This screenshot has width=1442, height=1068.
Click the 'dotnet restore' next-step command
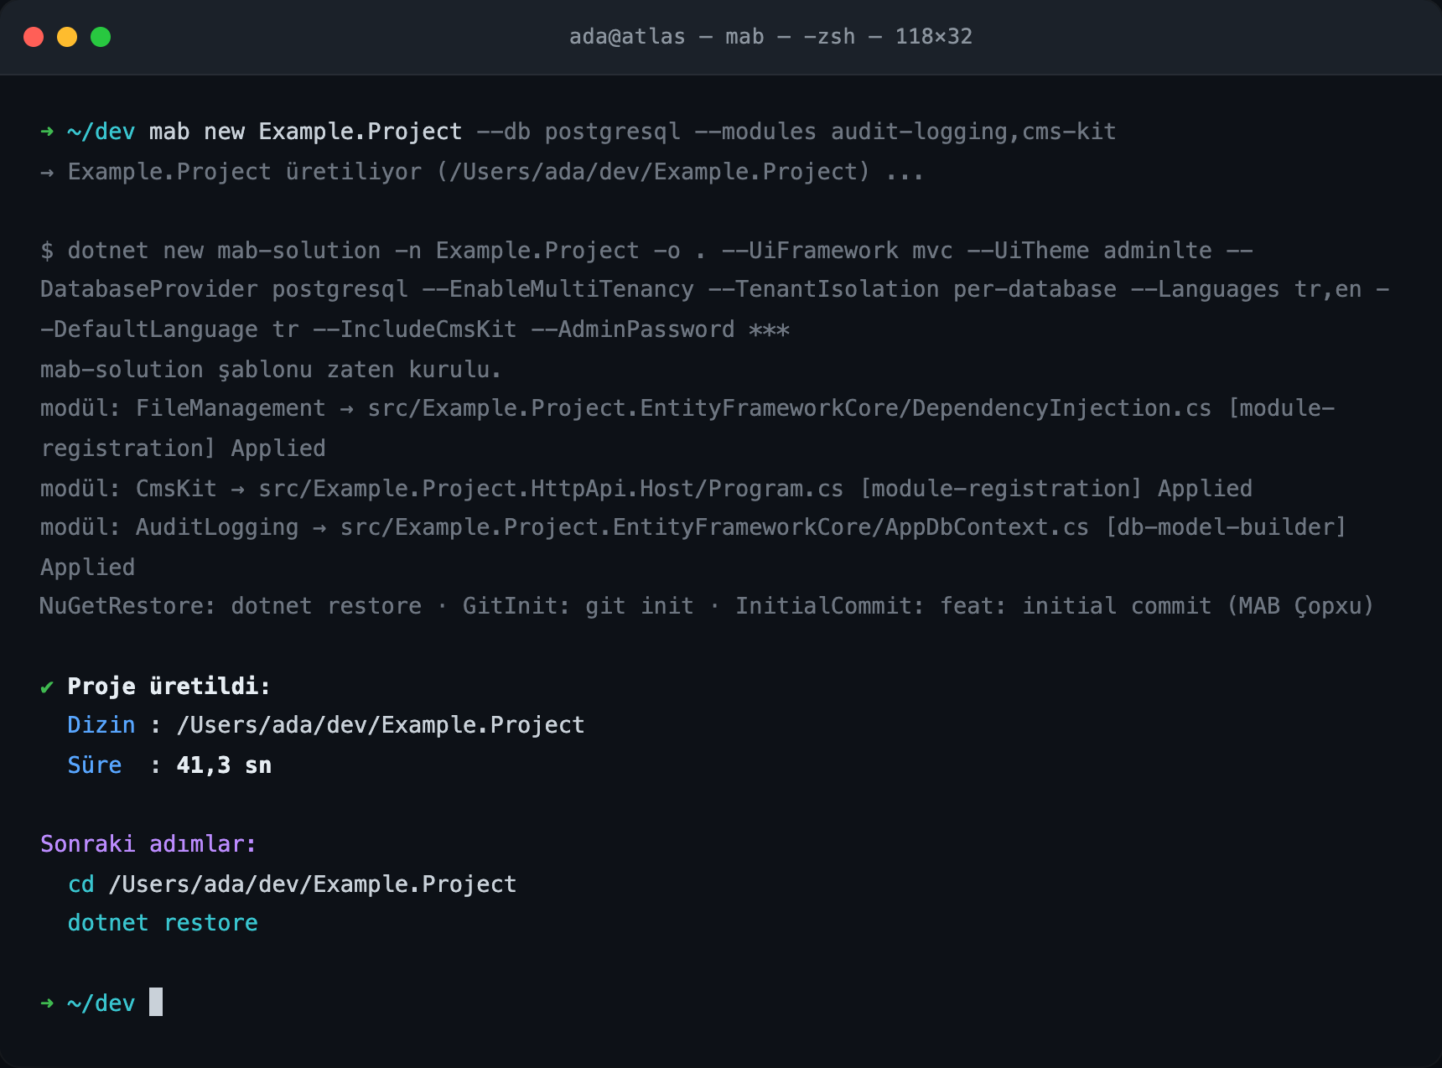click(x=163, y=923)
